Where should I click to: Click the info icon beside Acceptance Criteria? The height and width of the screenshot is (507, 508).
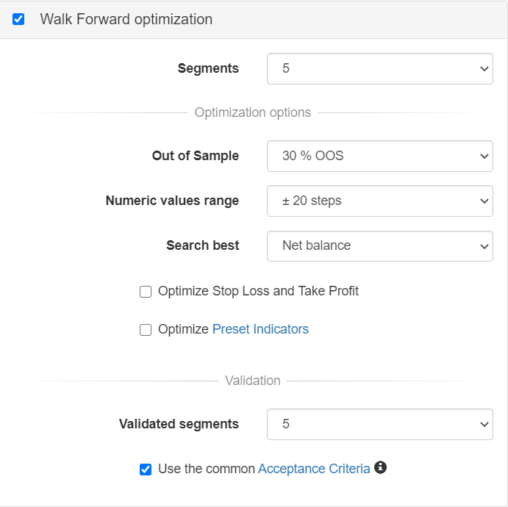tap(380, 468)
